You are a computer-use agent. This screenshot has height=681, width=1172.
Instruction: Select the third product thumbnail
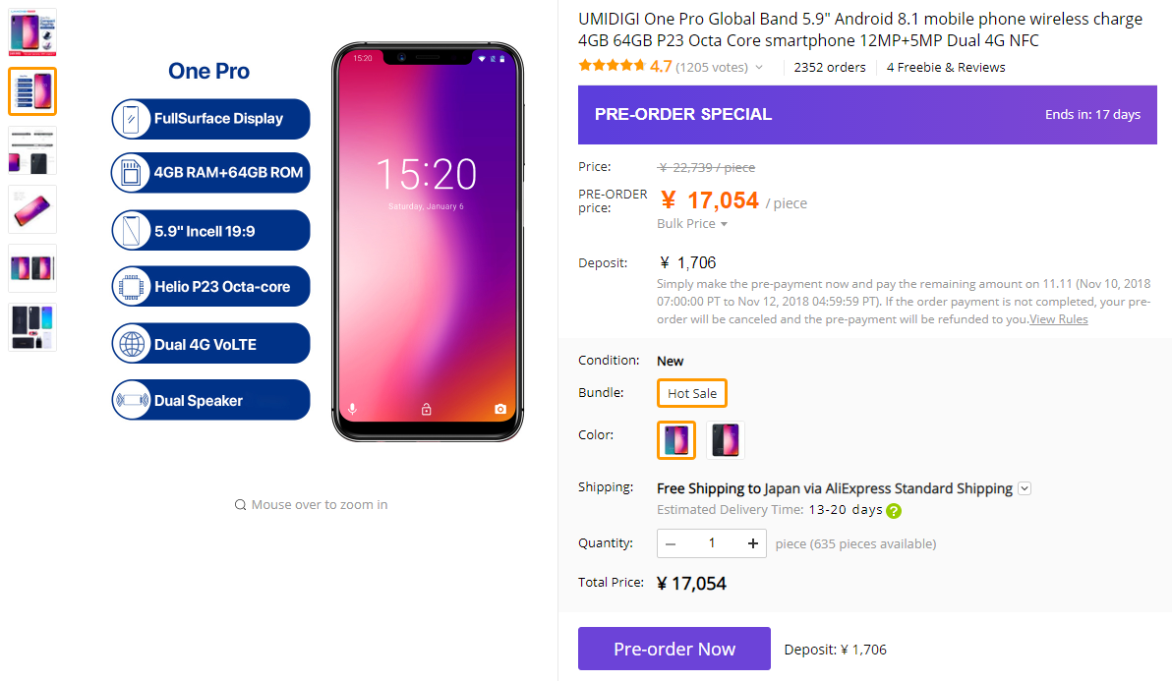tap(32, 150)
